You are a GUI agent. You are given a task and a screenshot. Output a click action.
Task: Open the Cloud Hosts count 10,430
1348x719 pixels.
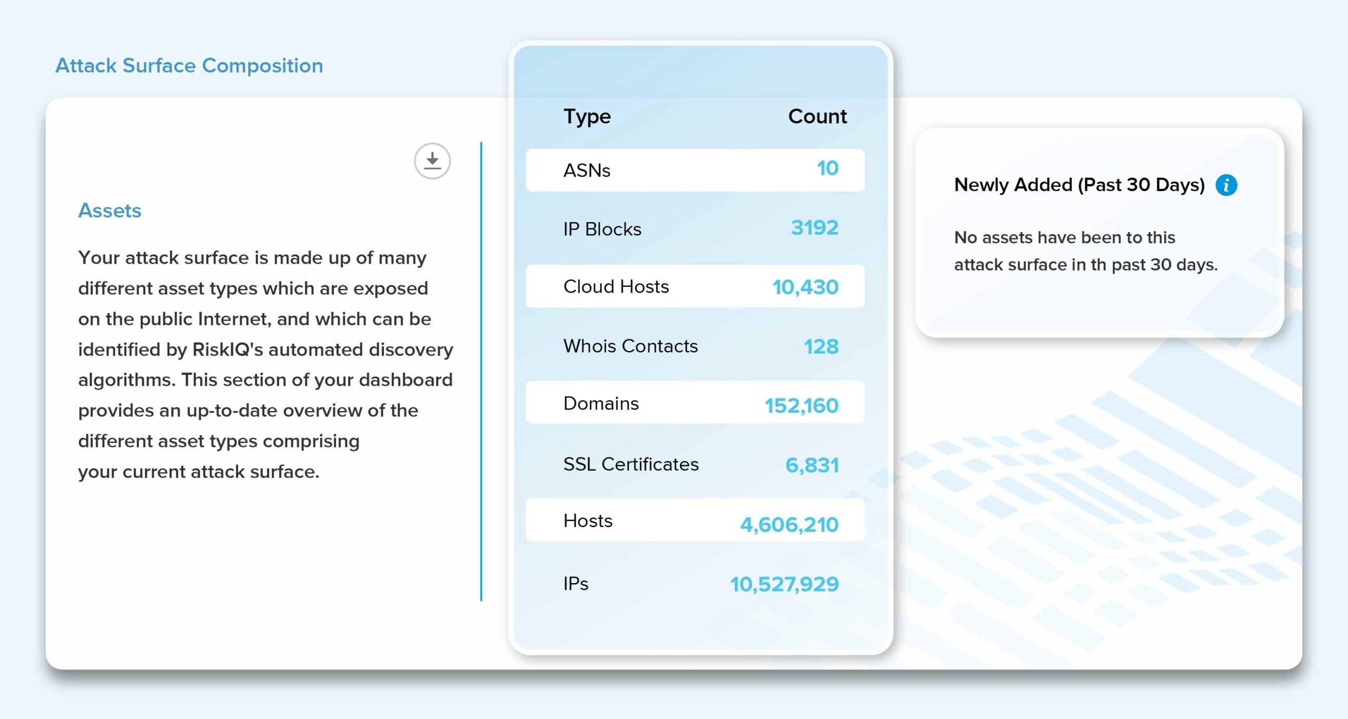pos(805,287)
